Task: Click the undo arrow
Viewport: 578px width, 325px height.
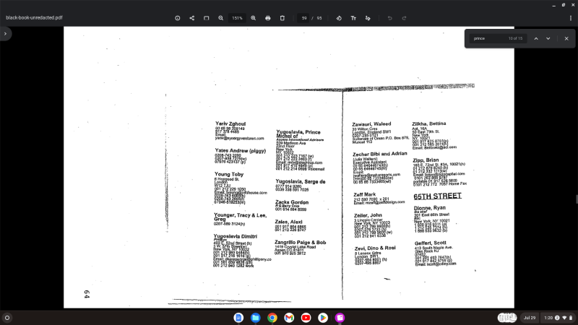Action: coord(389,18)
